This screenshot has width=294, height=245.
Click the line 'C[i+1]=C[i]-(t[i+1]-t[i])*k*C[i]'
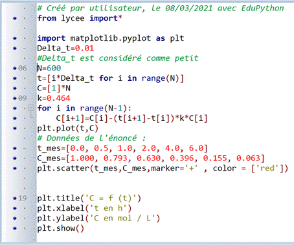(x=131, y=118)
